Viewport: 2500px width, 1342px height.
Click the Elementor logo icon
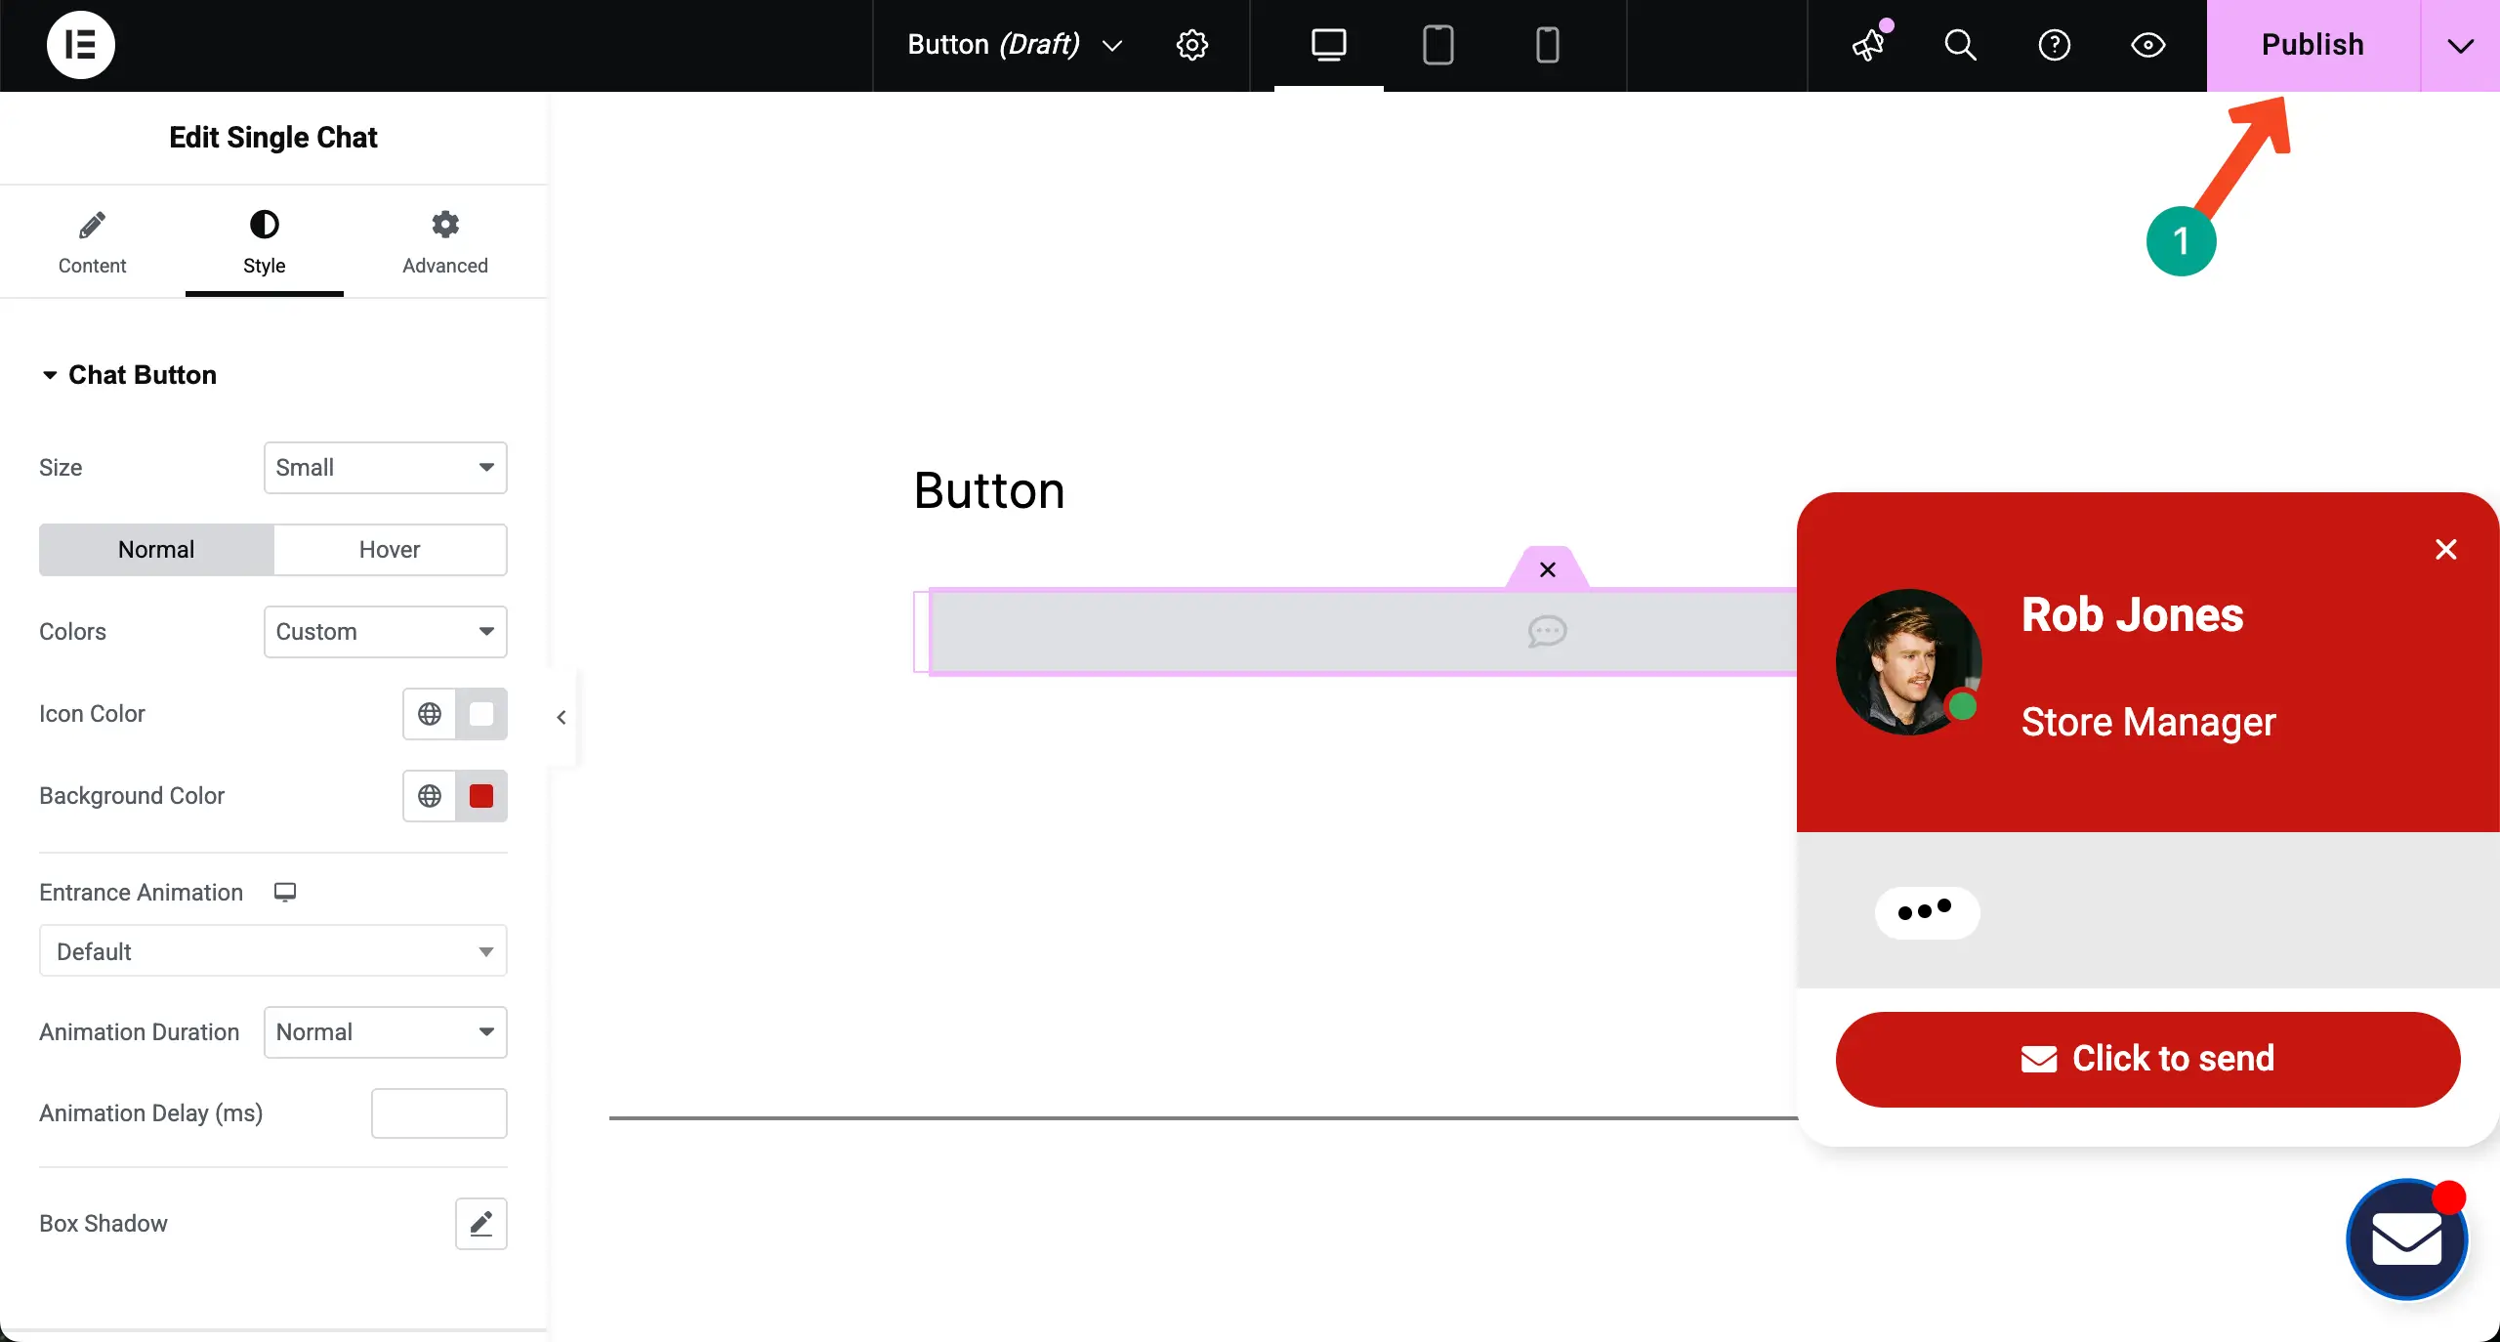(81, 45)
